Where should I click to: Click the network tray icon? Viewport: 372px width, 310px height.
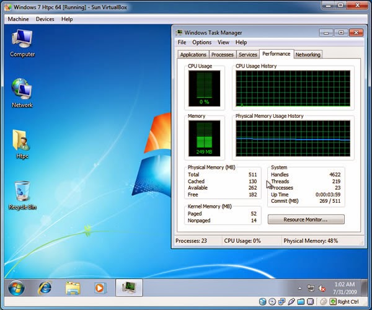(311, 288)
